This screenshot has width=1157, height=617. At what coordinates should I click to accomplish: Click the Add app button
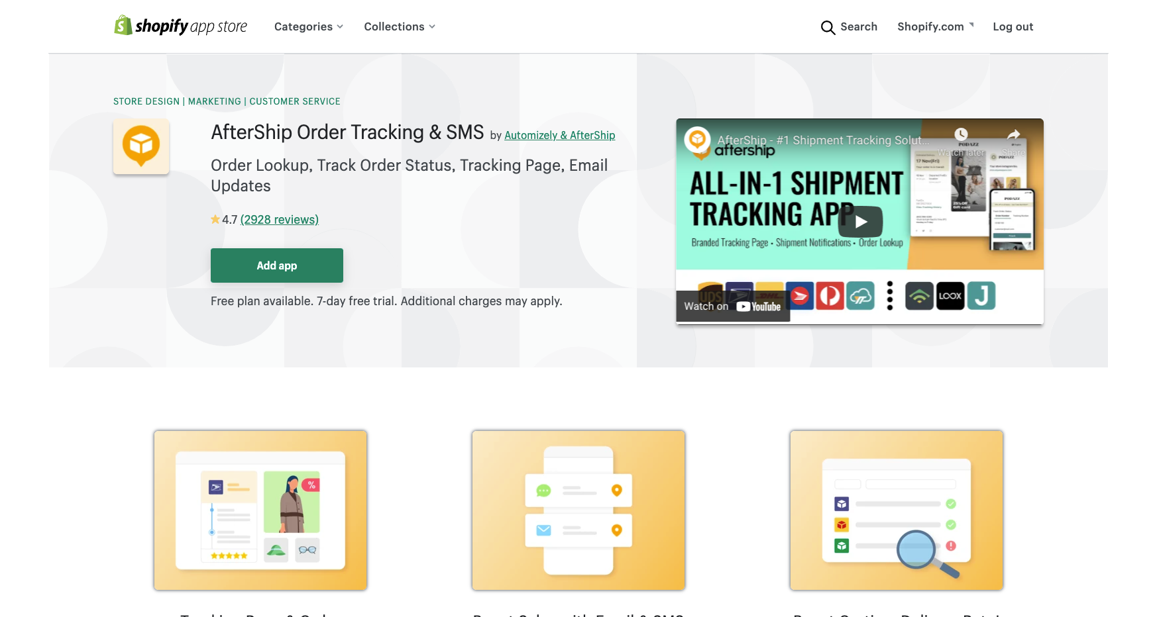pos(277,265)
